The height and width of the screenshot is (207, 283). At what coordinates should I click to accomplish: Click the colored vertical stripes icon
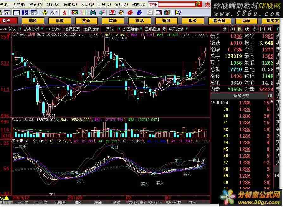pyautogui.click(x=84, y=12)
